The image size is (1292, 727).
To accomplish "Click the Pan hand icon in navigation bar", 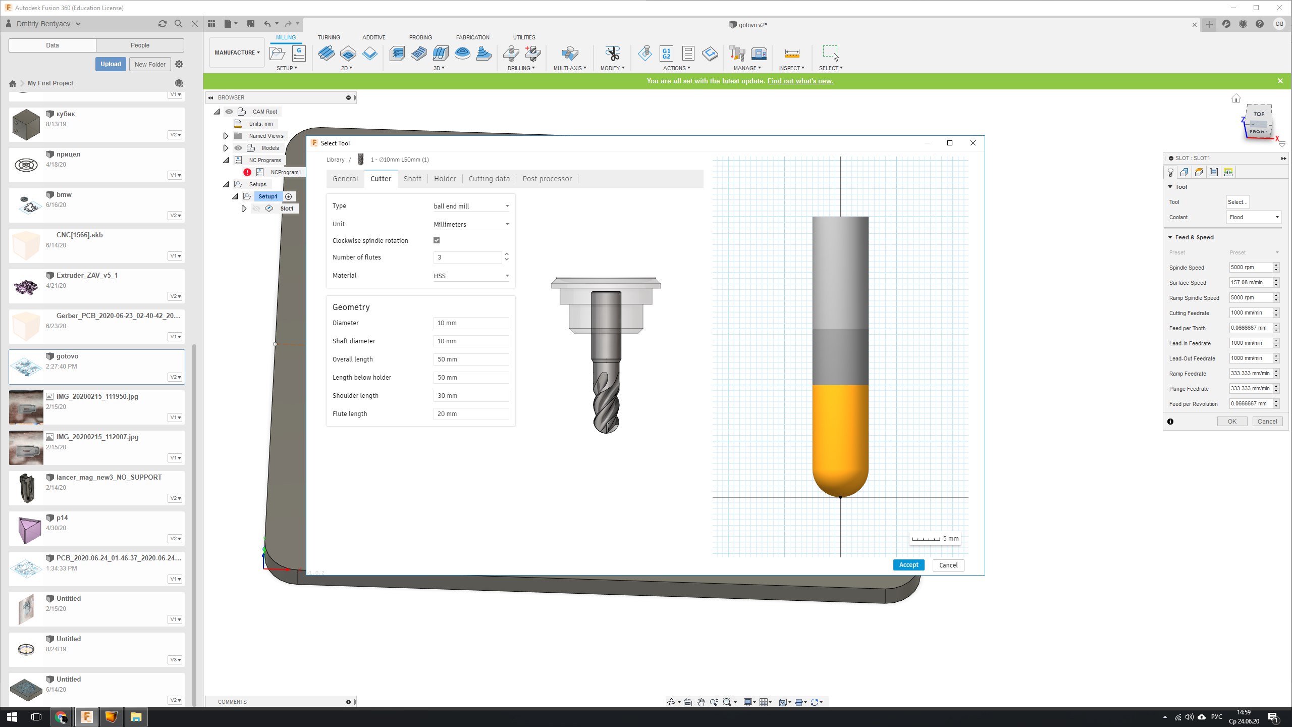I will [x=701, y=702].
